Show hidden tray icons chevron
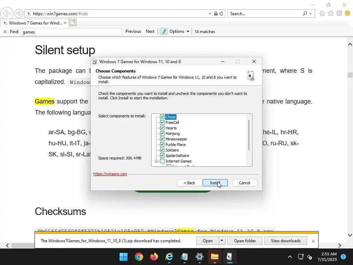Screen dimensions: 353x265 pyautogui.click(x=290, y=257)
